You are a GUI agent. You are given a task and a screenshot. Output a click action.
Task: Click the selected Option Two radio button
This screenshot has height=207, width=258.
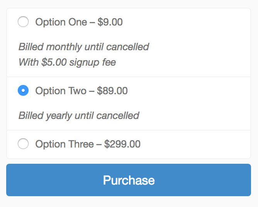tap(23, 91)
